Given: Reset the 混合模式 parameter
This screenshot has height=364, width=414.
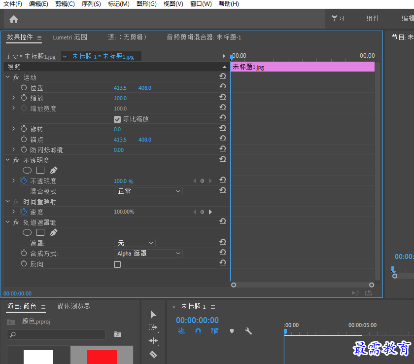Looking at the screenshot, I should (223, 190).
